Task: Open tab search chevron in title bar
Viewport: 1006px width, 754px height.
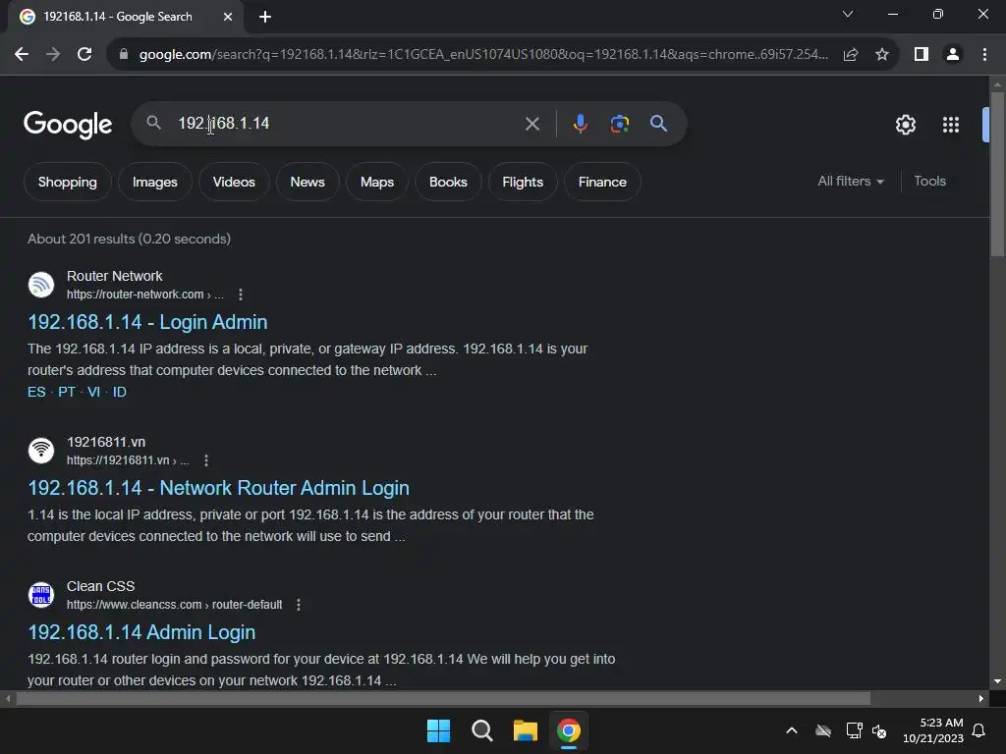Action: tap(848, 14)
